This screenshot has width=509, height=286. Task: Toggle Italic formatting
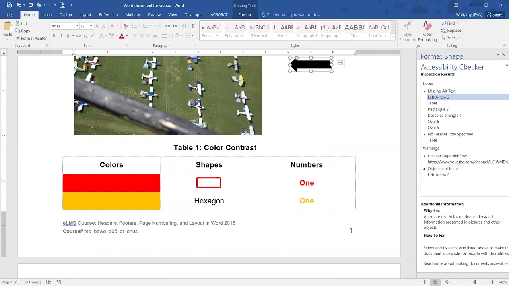coord(61,36)
